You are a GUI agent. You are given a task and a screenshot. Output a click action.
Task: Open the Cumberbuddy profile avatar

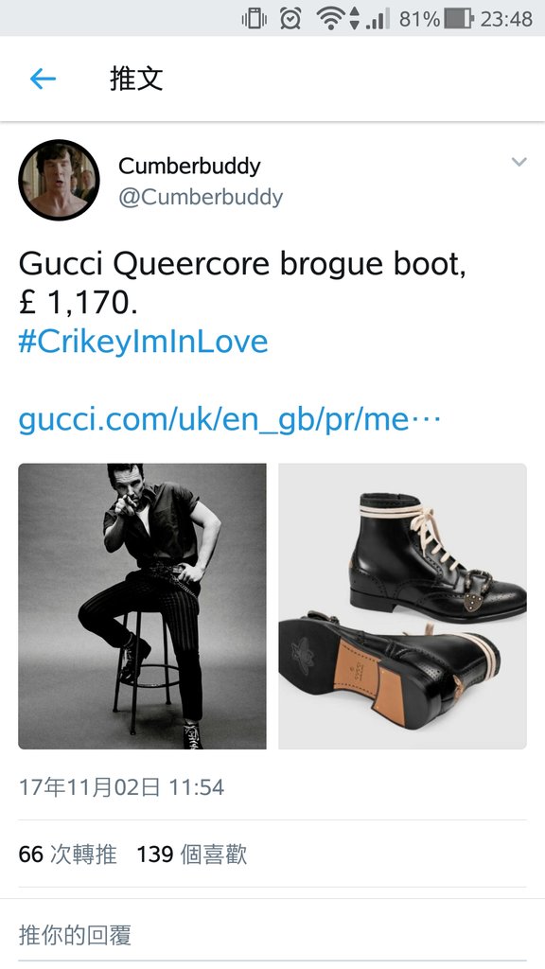click(59, 180)
